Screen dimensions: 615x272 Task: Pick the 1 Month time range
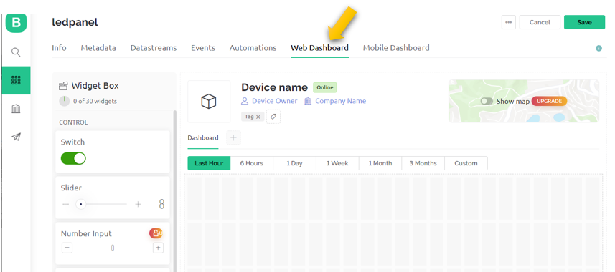tap(380, 163)
